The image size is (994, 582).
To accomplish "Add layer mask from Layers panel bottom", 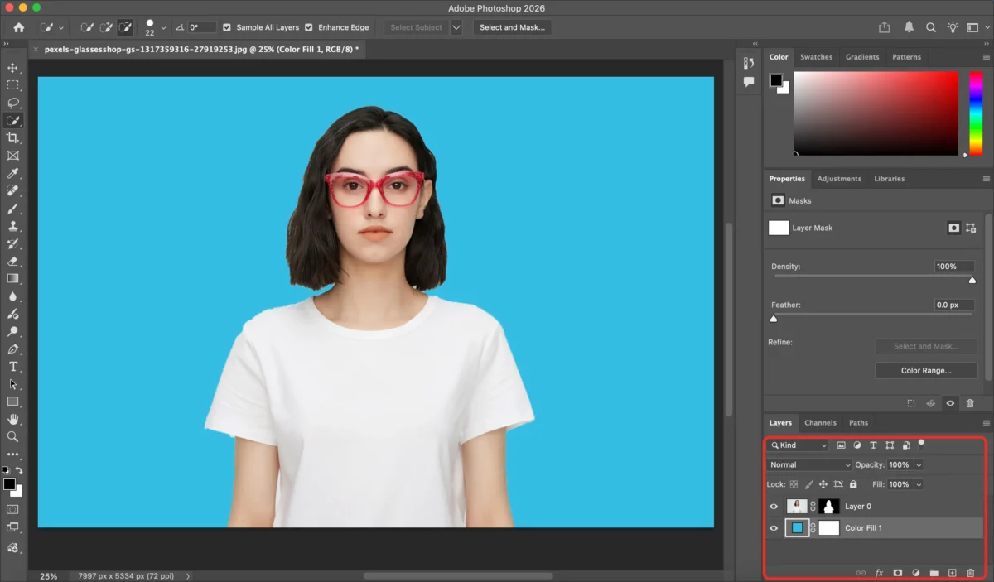I will pyautogui.click(x=897, y=573).
